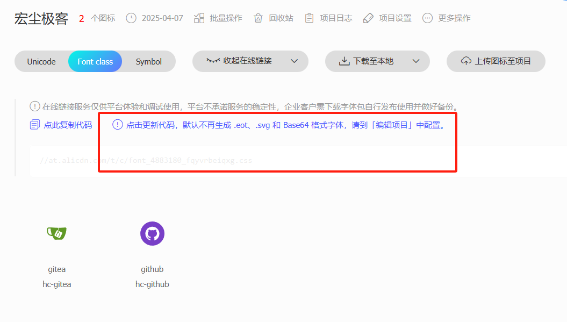This screenshot has width=567, height=322.
Task: Click the more operations ellipsis icon
Action: [427, 18]
